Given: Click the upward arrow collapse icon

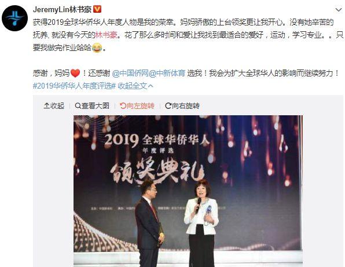Looking at the screenshot, I should coord(46,106).
